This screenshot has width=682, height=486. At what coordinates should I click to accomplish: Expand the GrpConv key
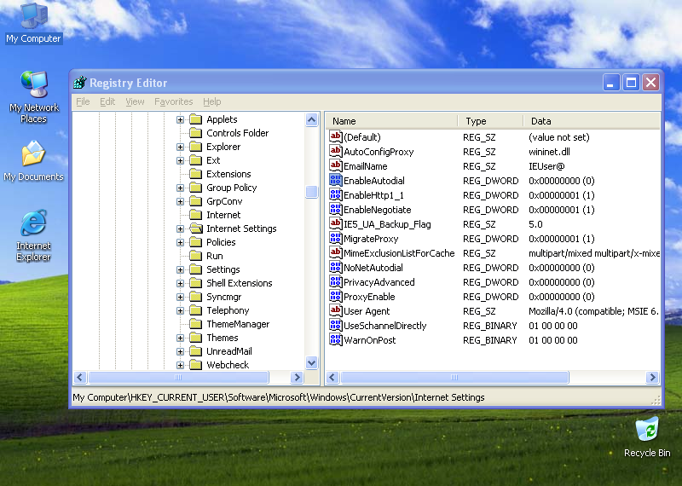(180, 201)
